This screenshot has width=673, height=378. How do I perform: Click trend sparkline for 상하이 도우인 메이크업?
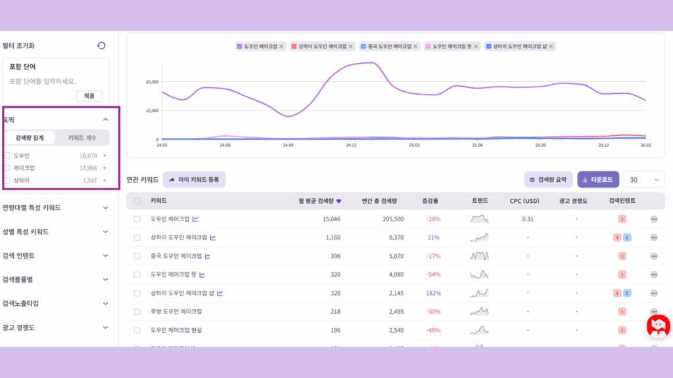click(479, 238)
